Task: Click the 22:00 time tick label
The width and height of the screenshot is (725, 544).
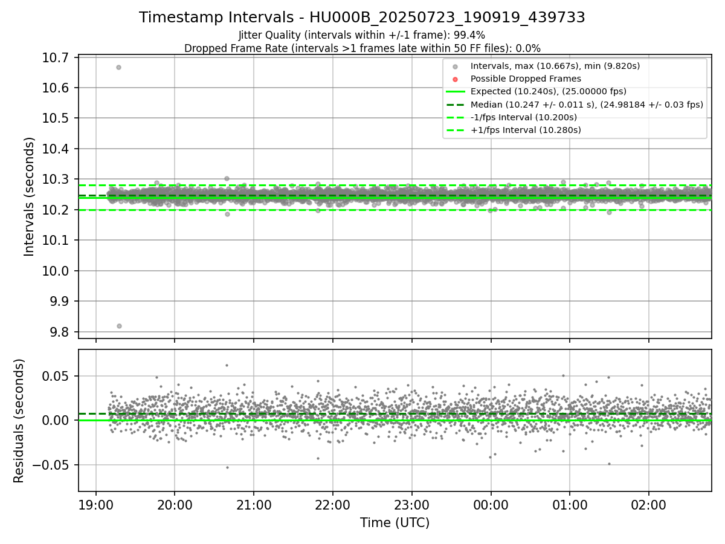Action: tap(333, 505)
